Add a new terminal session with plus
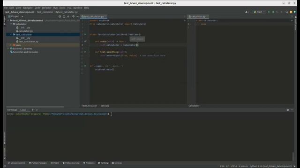The width and height of the screenshot is (300, 168). 32,110
